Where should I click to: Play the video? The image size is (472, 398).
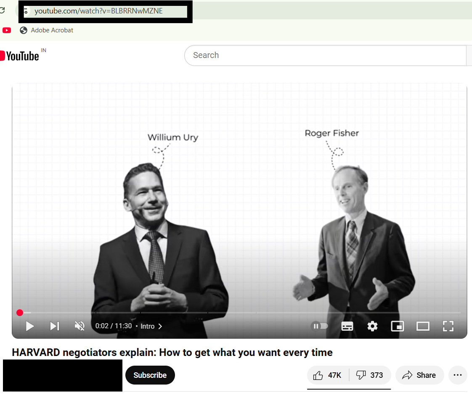pos(29,326)
